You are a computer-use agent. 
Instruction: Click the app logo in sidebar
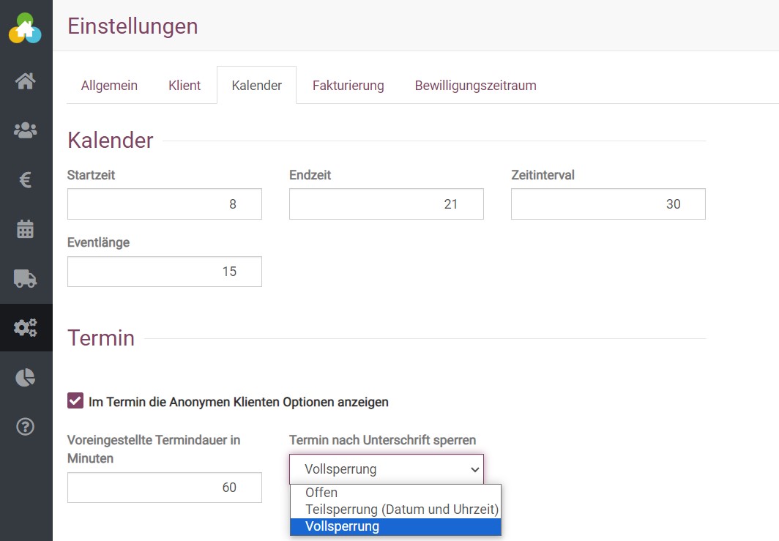26,28
